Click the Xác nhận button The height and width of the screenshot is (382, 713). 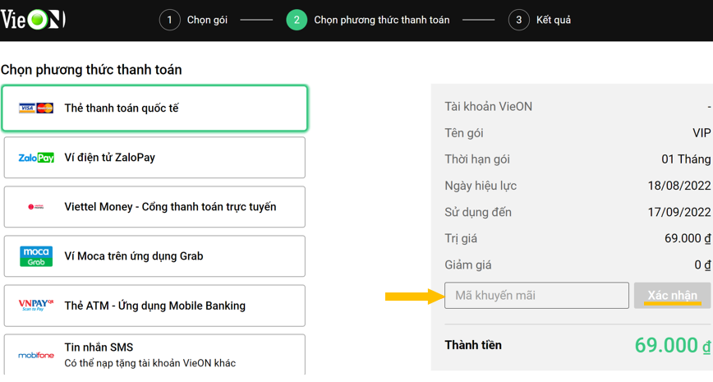[673, 296]
